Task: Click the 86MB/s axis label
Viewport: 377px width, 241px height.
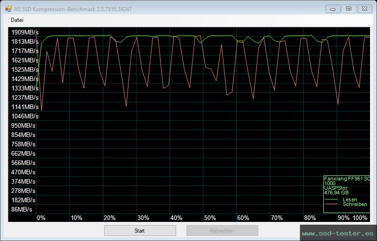Action: [x=22, y=209]
